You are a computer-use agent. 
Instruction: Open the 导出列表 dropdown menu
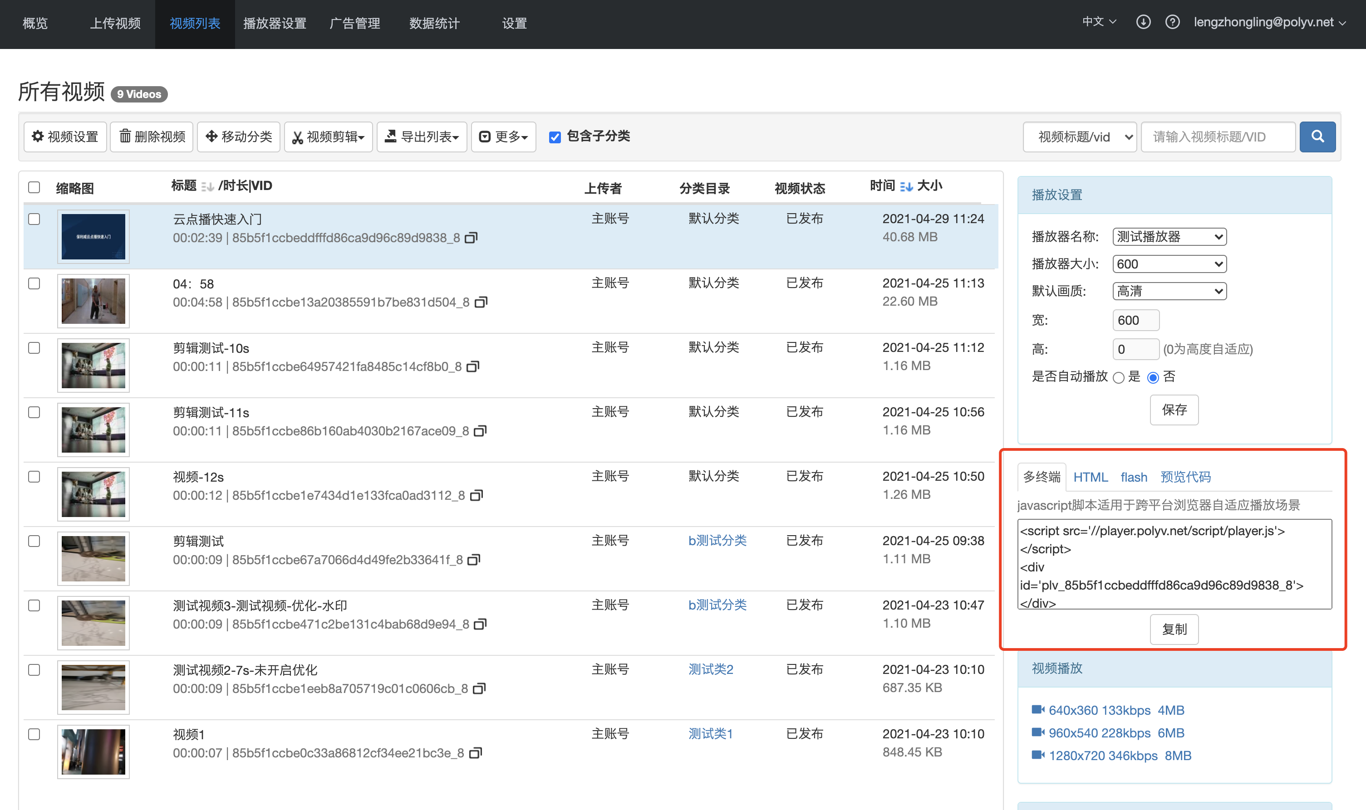click(422, 137)
